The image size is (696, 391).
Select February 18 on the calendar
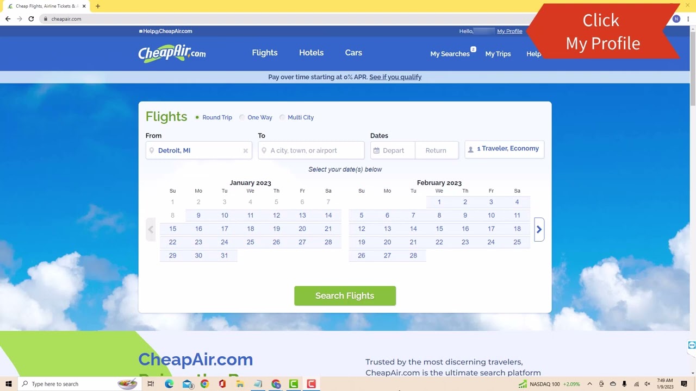(x=517, y=229)
